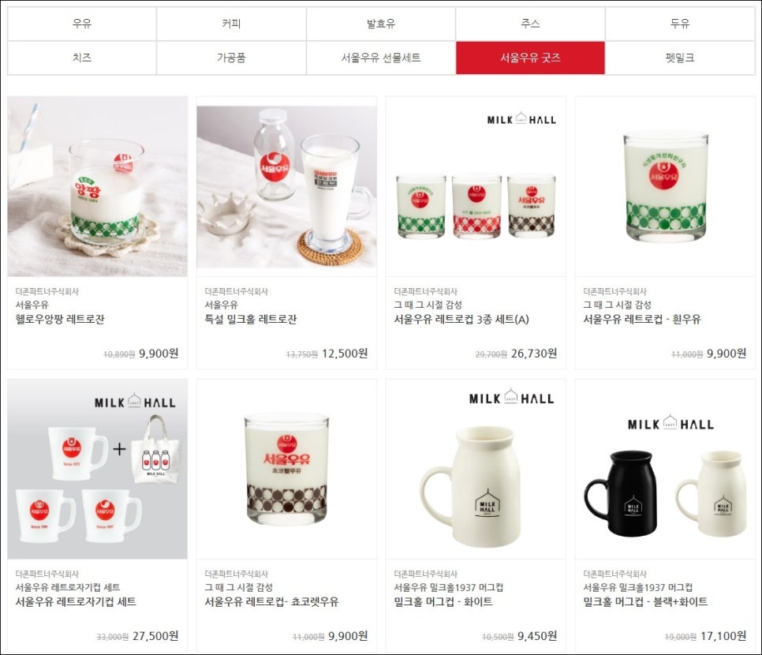762x655 pixels.
Task: Open the 주스 category tab
Action: [530, 24]
